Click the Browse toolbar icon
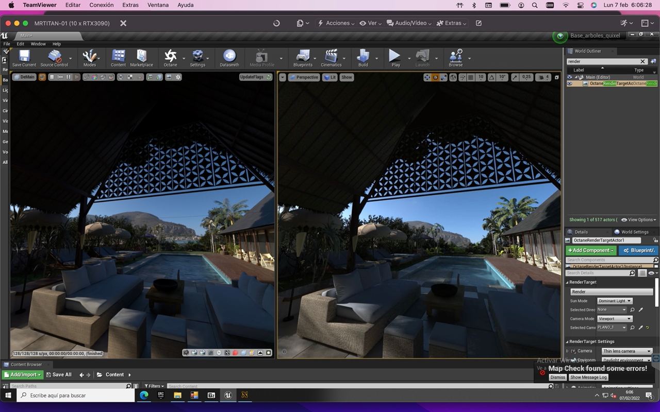 tap(456, 59)
